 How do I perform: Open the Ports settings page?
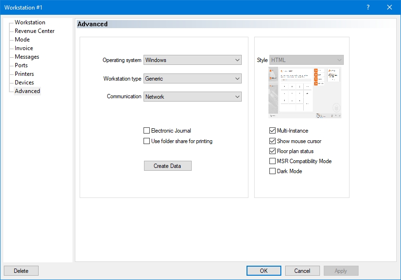click(21, 65)
